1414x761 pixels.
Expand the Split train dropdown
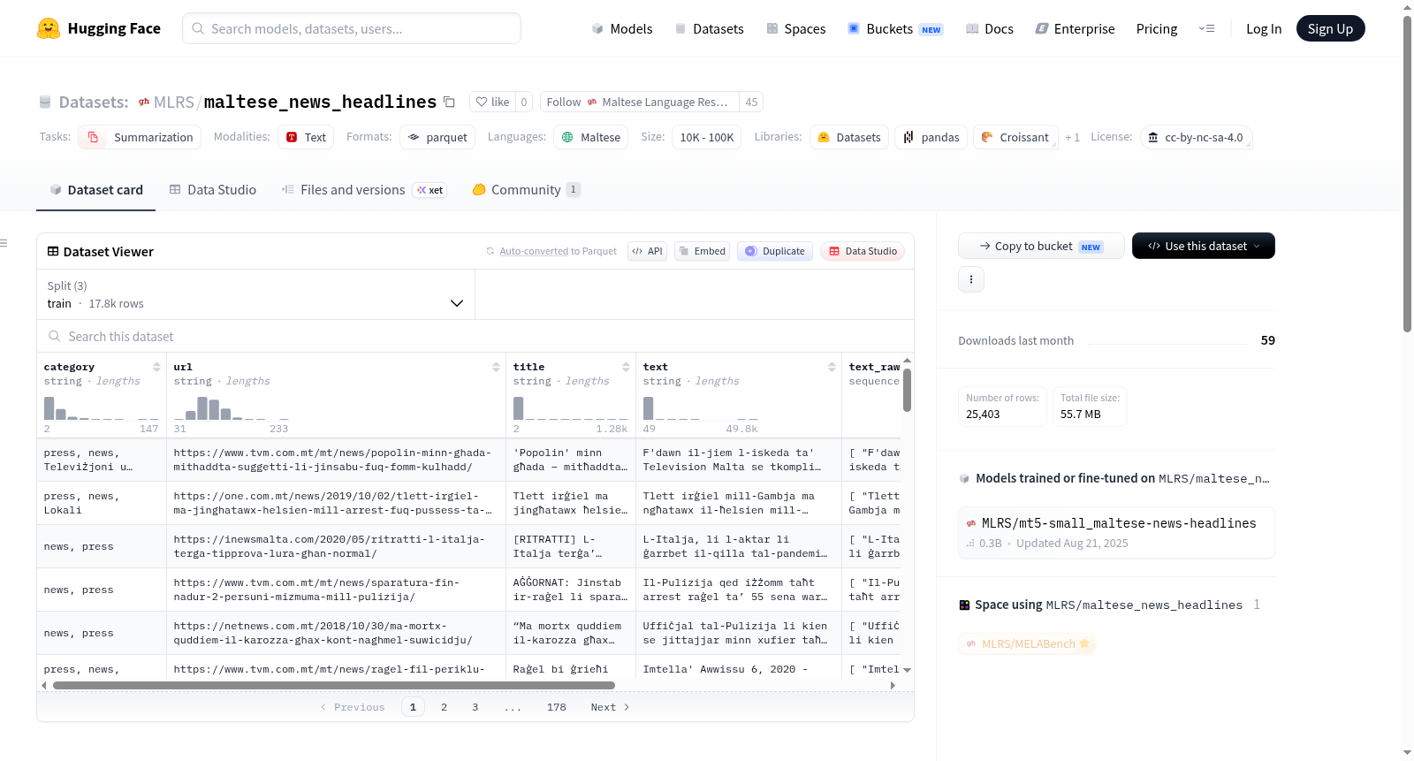click(255, 294)
